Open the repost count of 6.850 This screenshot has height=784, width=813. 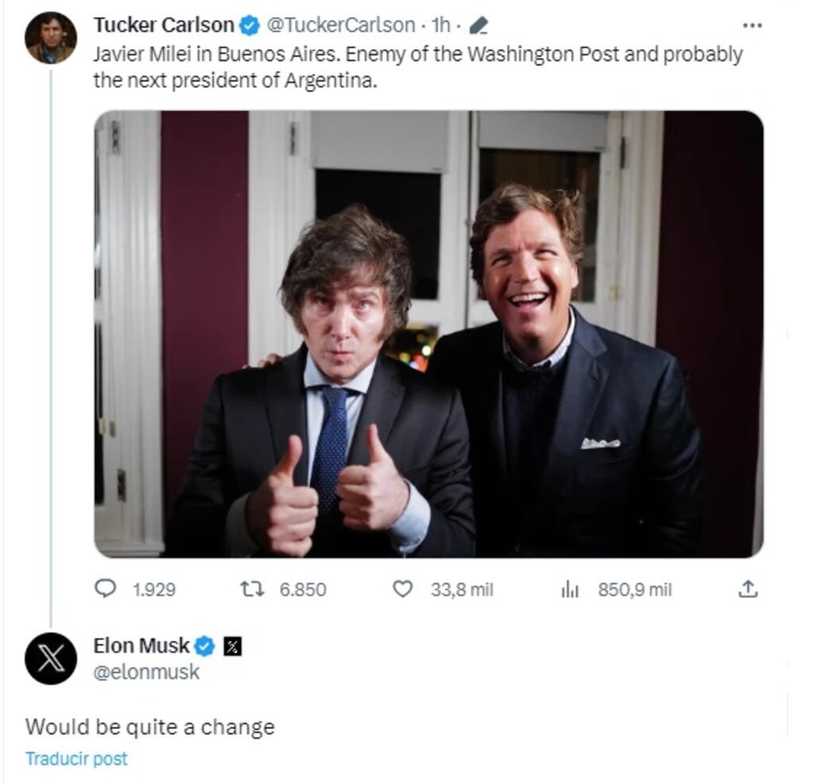[x=304, y=590]
